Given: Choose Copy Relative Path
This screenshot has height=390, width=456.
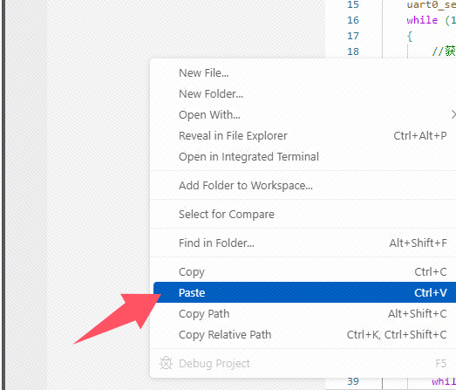Looking at the screenshot, I should pyautogui.click(x=303, y=335).
